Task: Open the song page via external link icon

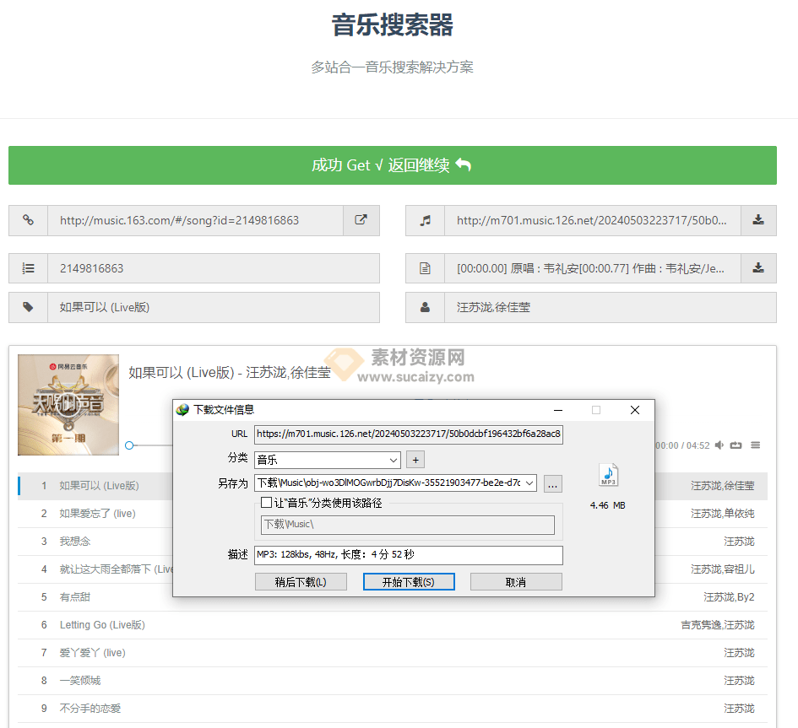Action: click(x=361, y=220)
